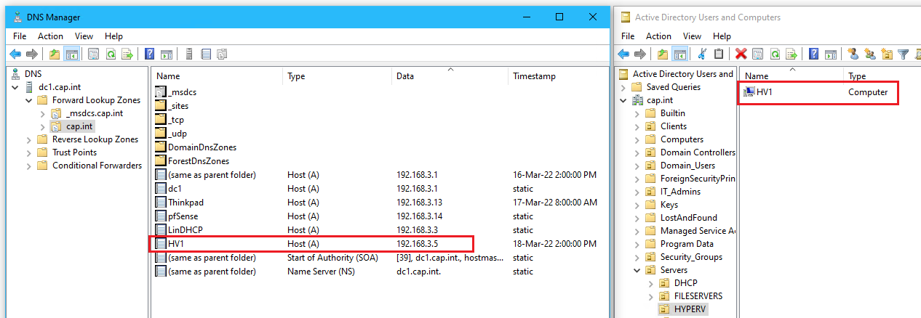Expand DHCP OU under Servers
The width and height of the screenshot is (921, 318).
tap(650, 283)
